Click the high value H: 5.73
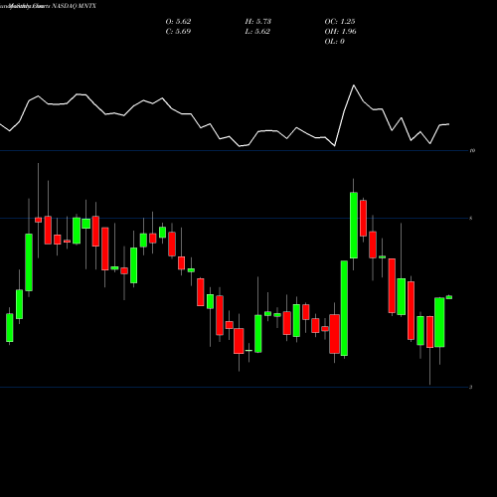The width and height of the screenshot is (497, 497). pos(258,22)
